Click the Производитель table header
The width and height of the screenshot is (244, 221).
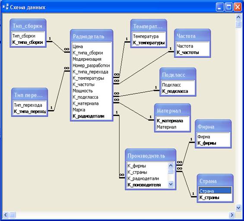click(150, 156)
